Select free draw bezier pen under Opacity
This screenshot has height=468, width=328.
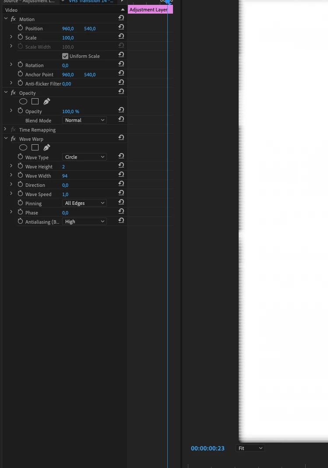coord(46,101)
